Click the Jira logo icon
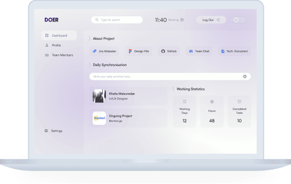The width and height of the screenshot is (291, 184). [94, 51]
